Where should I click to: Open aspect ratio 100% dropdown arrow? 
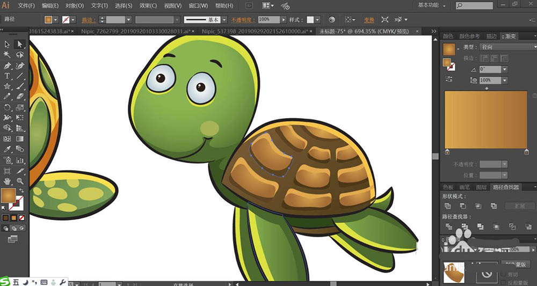pyautogui.click(x=504, y=80)
